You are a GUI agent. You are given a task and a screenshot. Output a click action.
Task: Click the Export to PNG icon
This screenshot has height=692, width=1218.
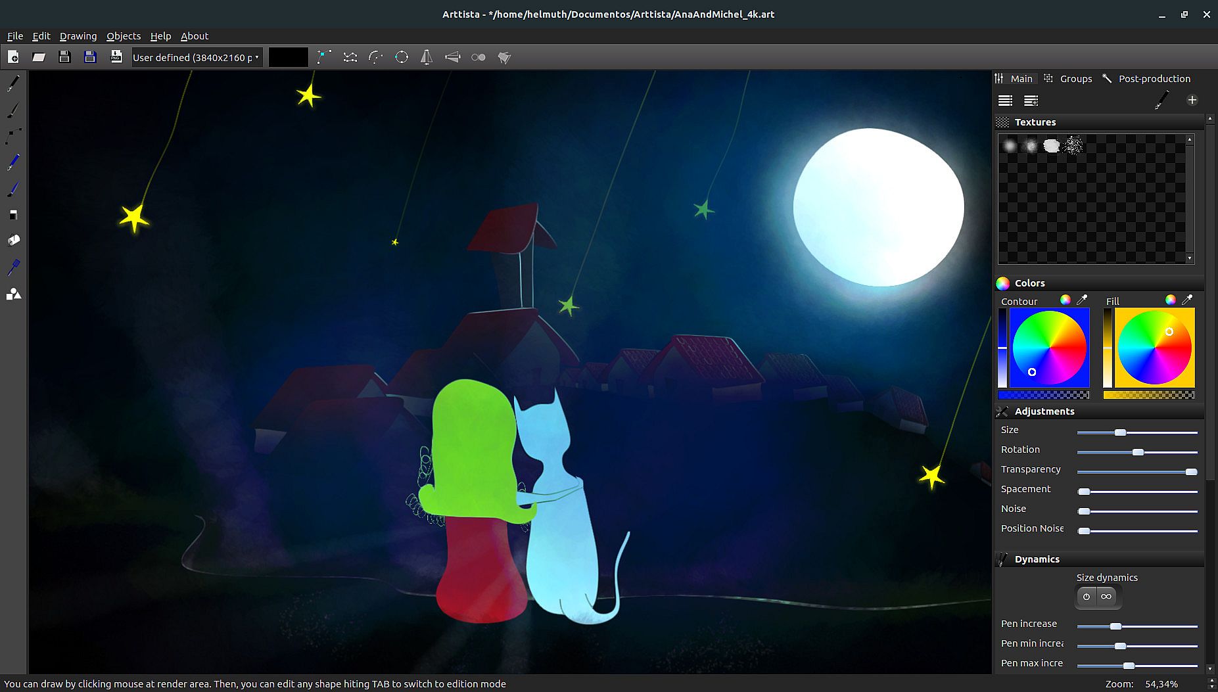pyautogui.click(x=116, y=57)
